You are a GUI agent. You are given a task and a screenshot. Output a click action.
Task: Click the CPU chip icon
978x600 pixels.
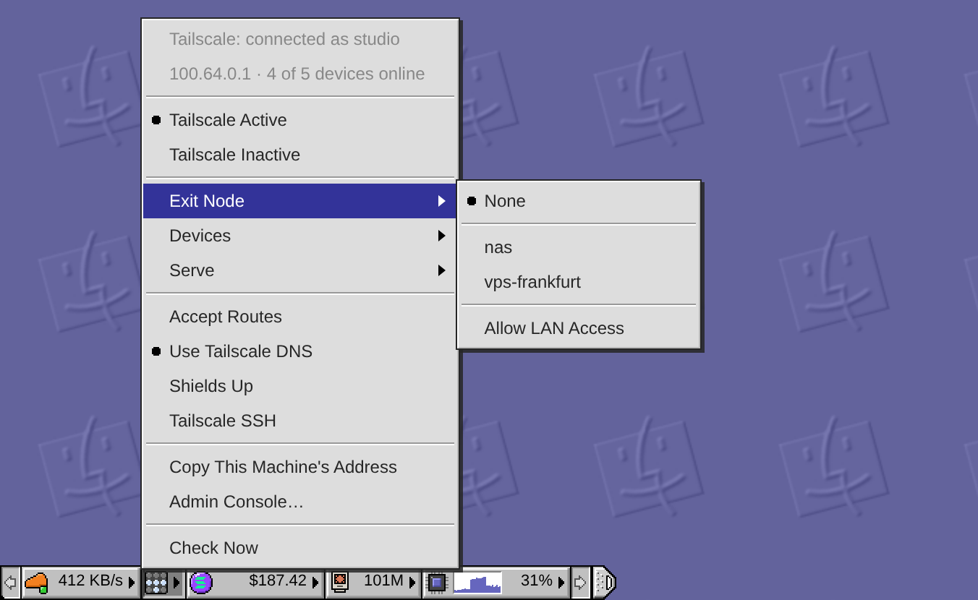coord(436,582)
